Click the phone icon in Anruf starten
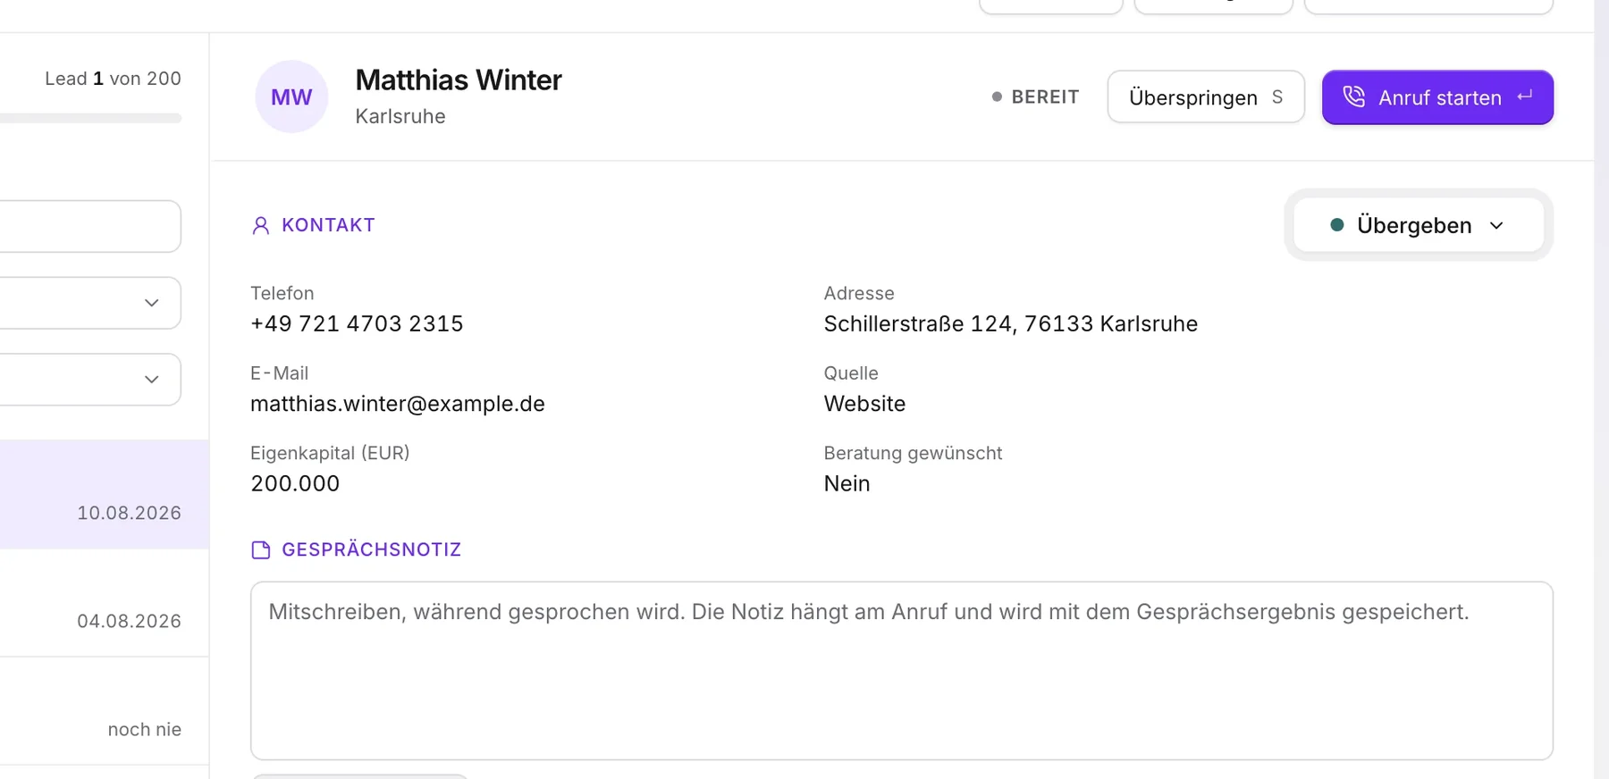Image resolution: width=1609 pixels, height=779 pixels. click(1354, 96)
